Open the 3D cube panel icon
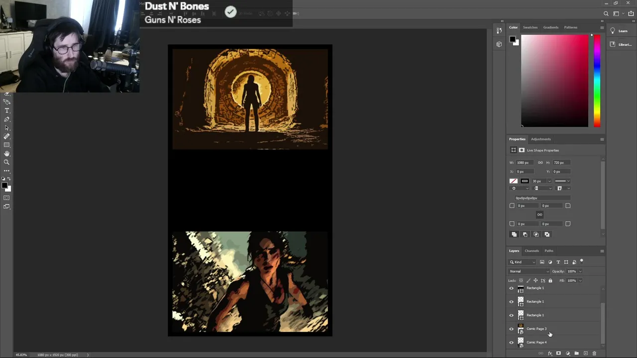 point(499,44)
